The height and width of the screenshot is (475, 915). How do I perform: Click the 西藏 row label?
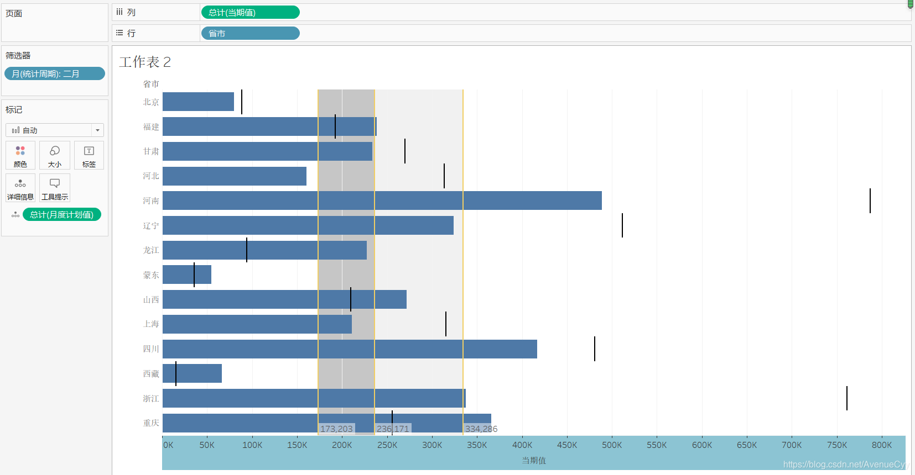pos(151,374)
